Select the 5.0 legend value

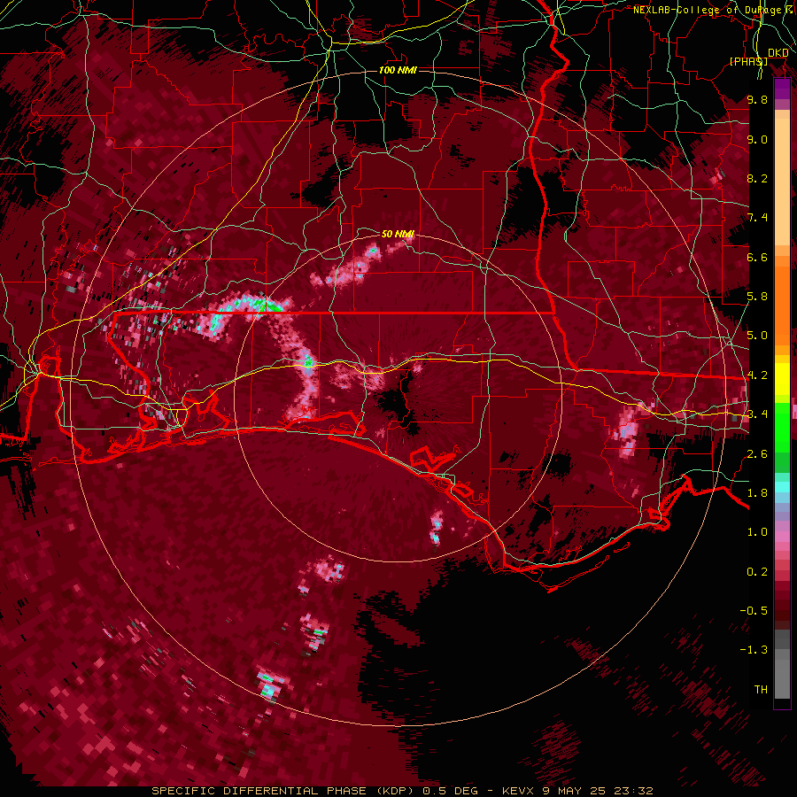click(x=757, y=336)
